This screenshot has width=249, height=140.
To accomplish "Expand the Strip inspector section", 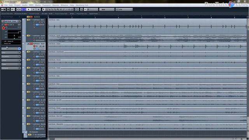I will (x=11, y=52).
